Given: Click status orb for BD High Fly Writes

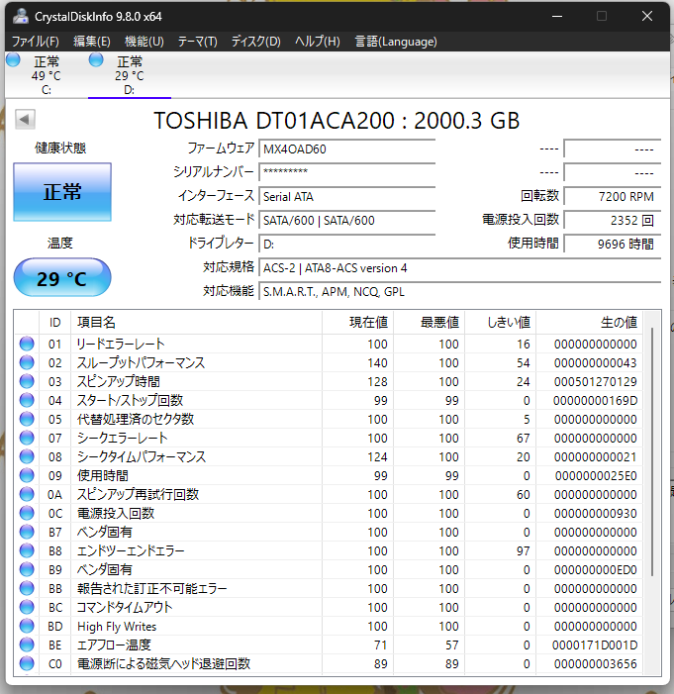Looking at the screenshot, I should [x=27, y=626].
